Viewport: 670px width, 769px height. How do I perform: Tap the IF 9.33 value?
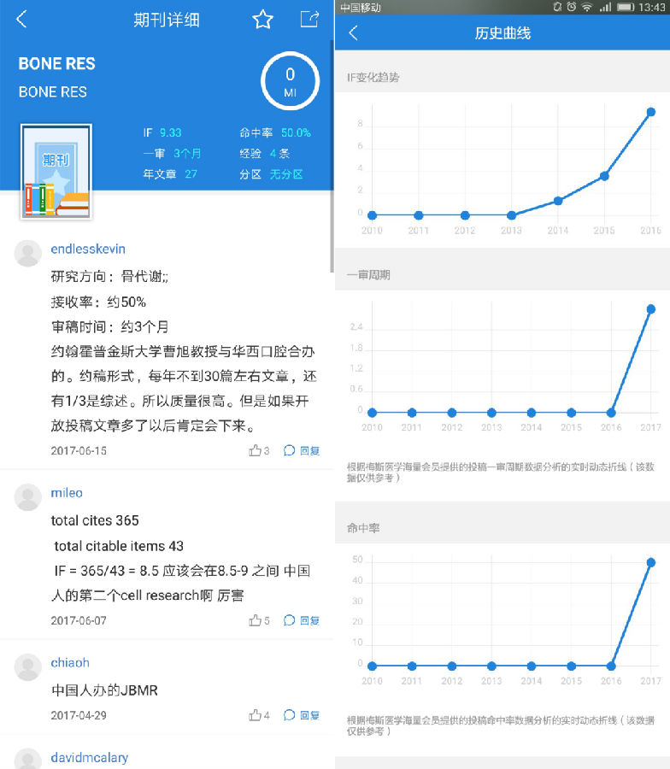tap(170, 132)
